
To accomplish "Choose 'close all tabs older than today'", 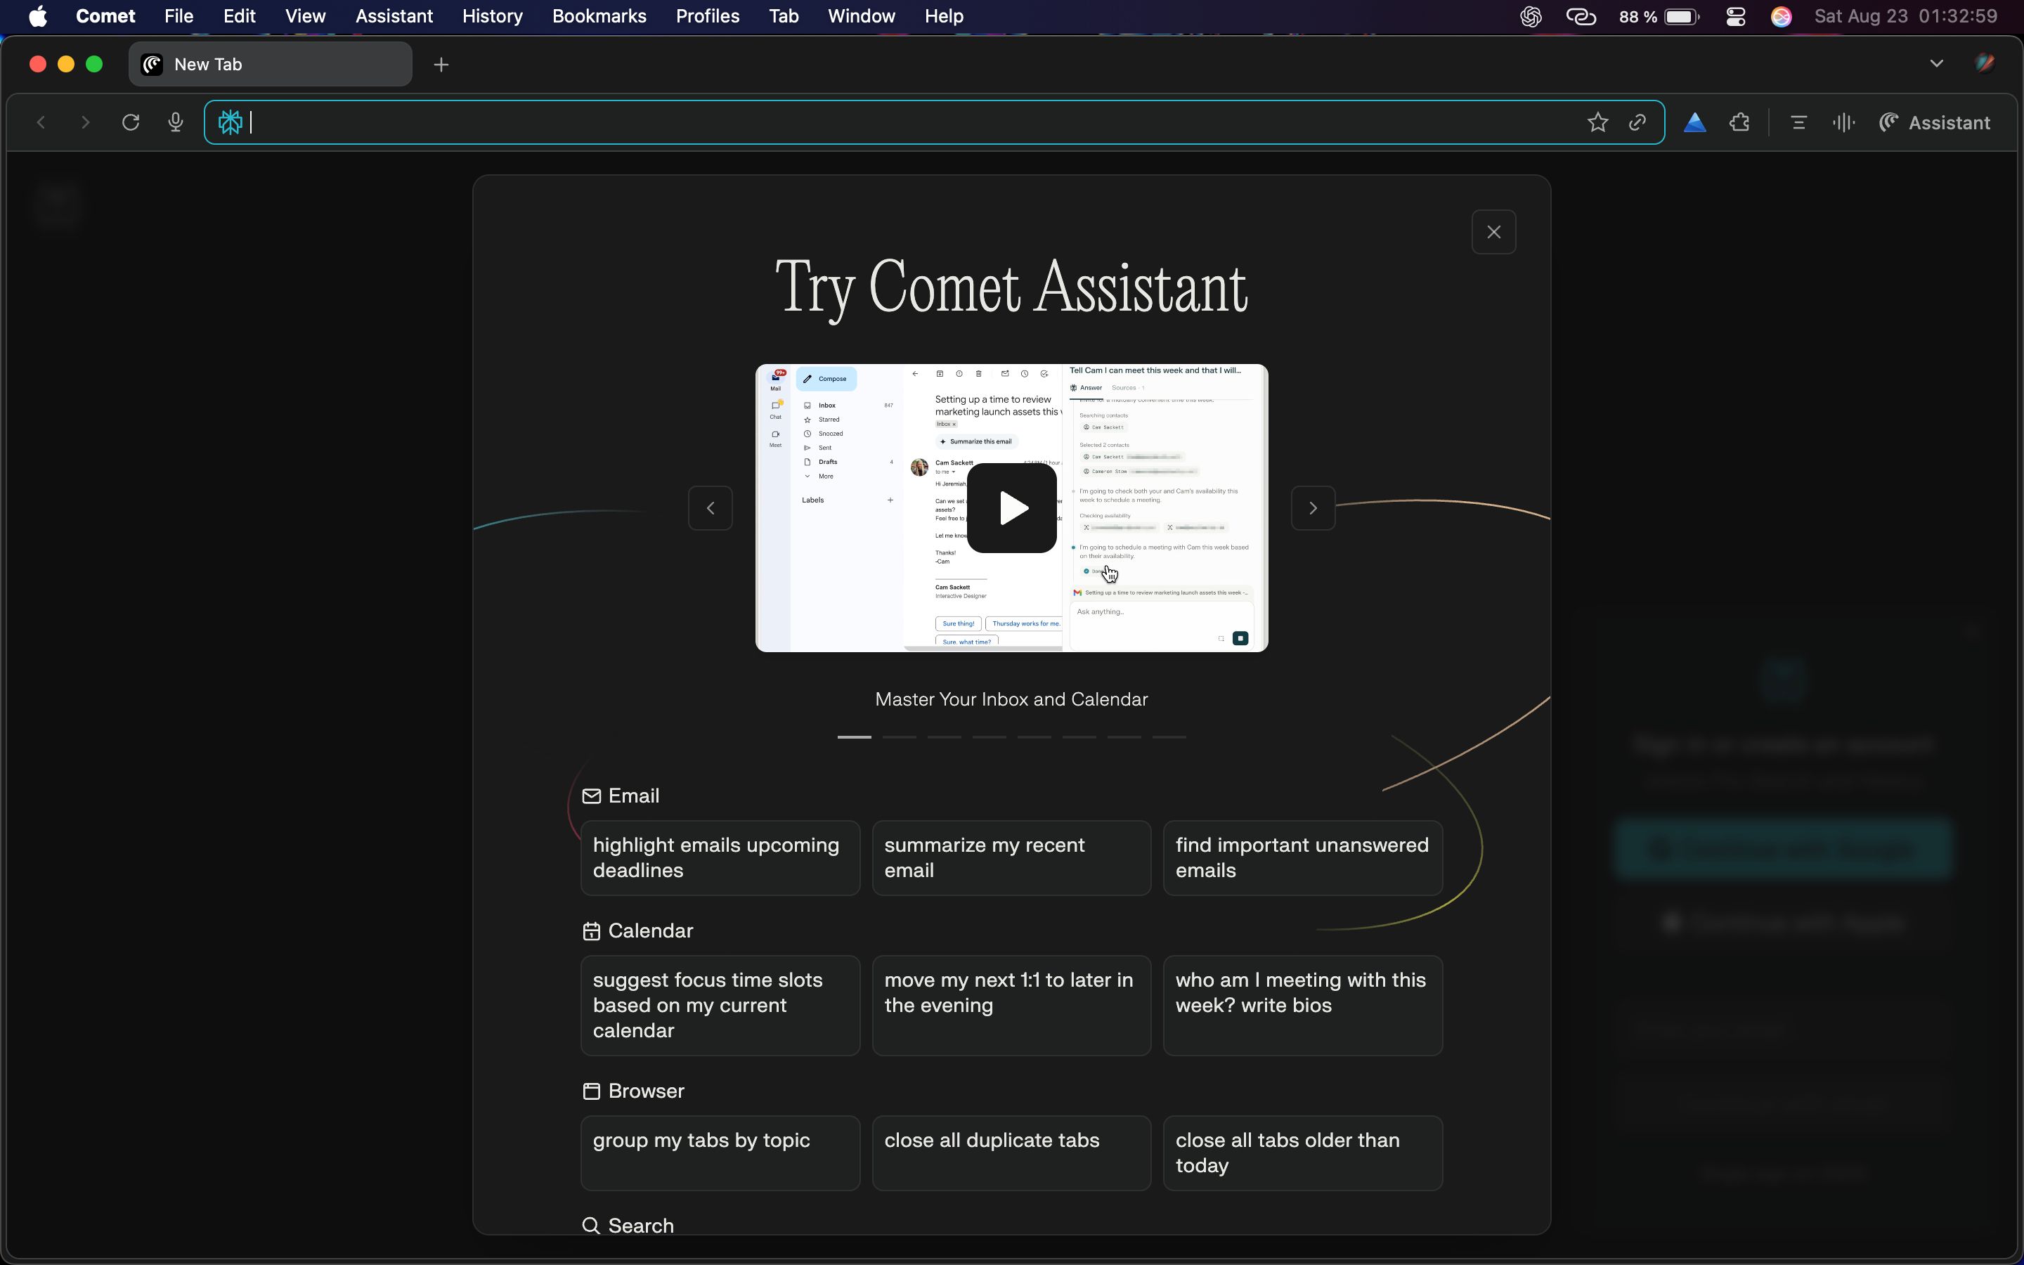I will [1302, 1152].
